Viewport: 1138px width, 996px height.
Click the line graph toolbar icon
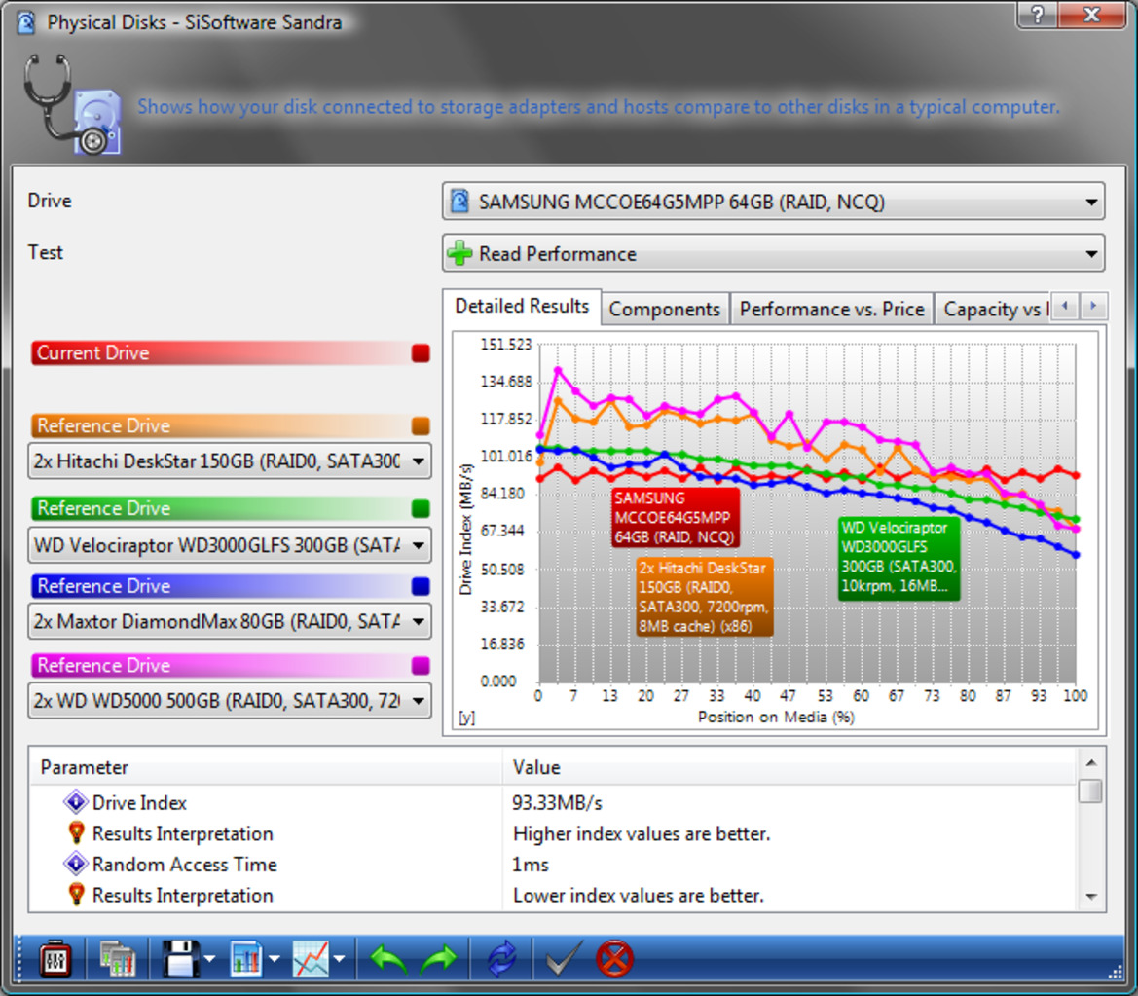311,960
